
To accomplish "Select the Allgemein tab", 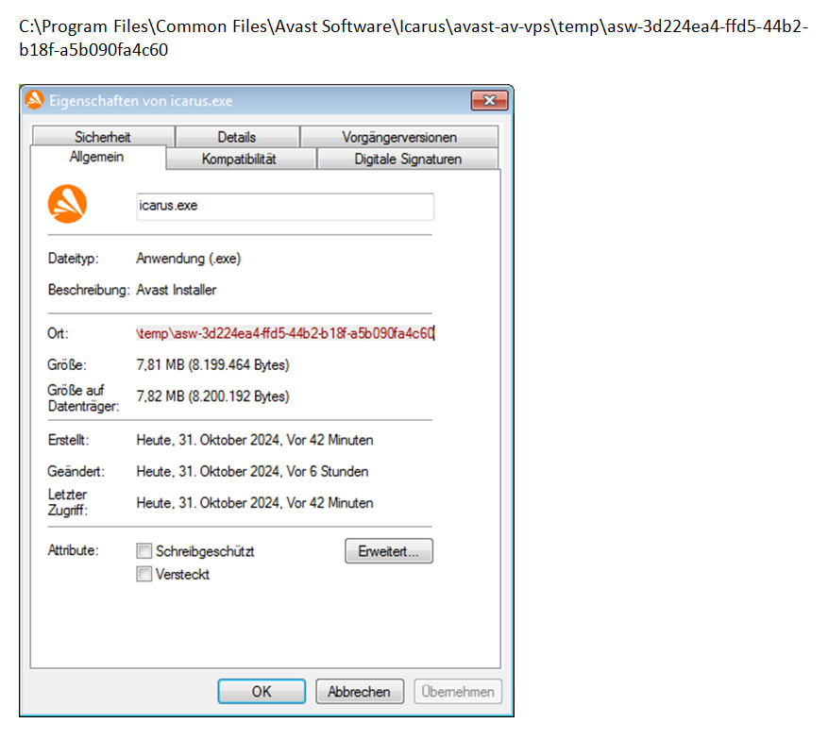I will [97, 157].
